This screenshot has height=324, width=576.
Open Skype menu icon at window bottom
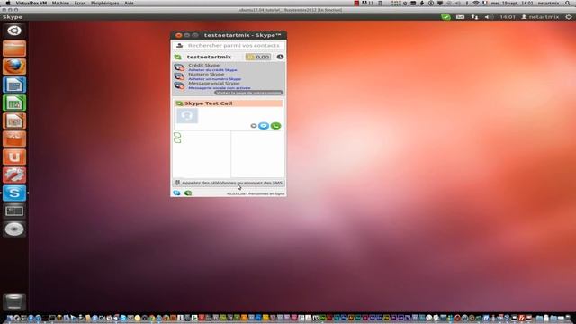tap(176, 193)
